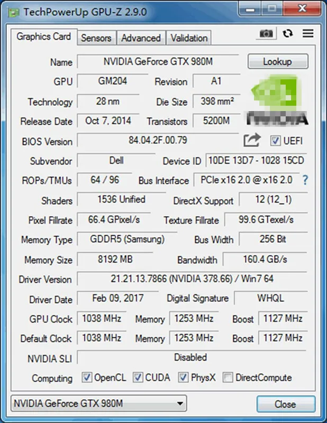Click the NVIDIA SLI Disabled field
The height and width of the screenshot is (423, 327).
coord(192,357)
